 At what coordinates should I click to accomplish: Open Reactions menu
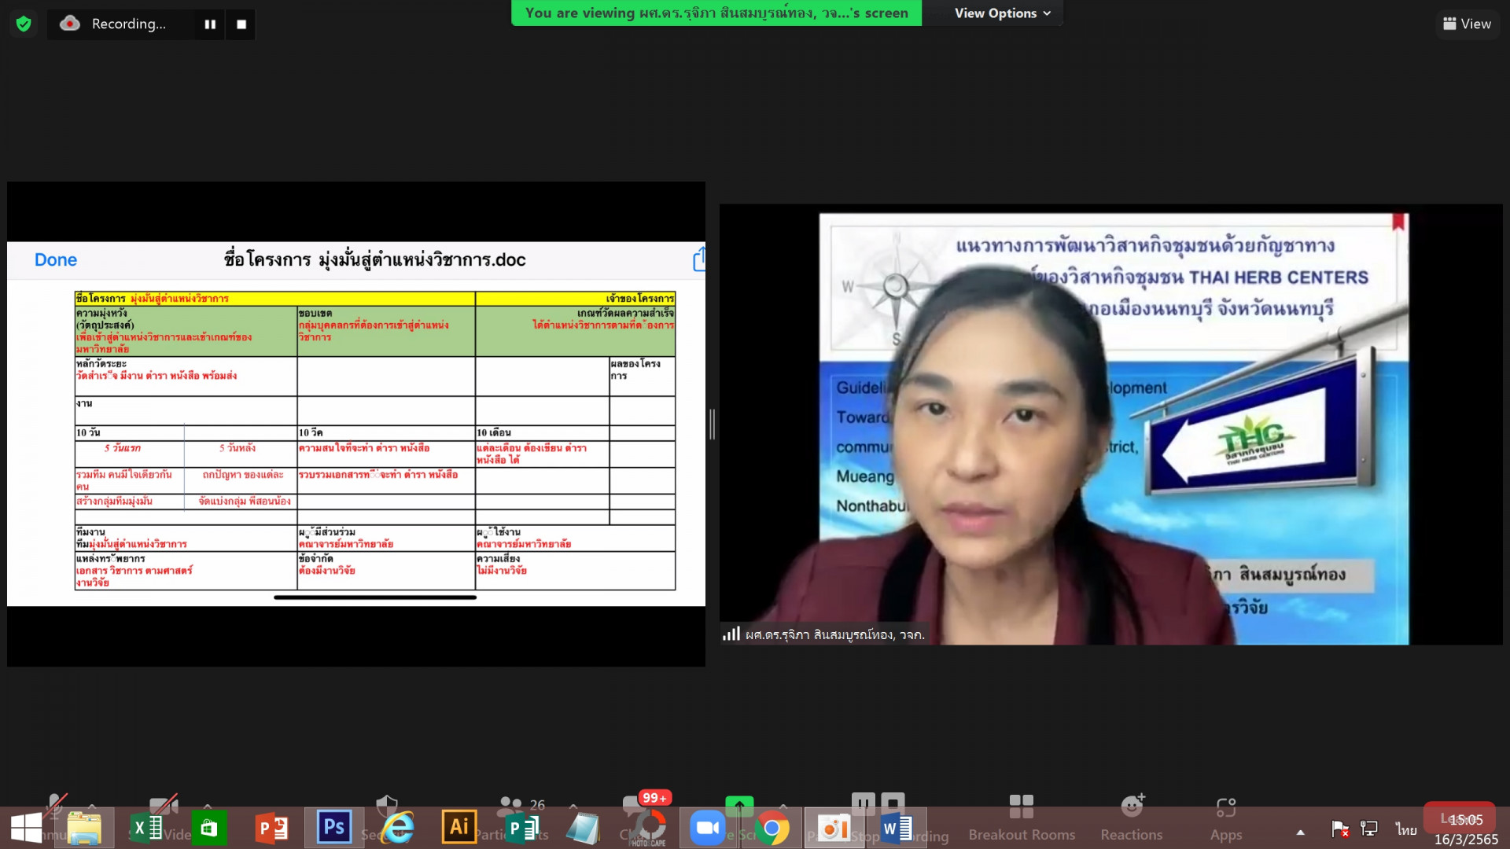(x=1131, y=818)
